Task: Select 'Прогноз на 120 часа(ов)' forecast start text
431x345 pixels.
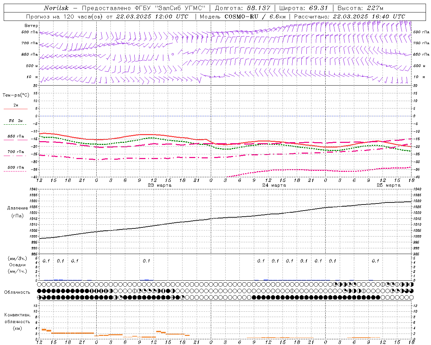Action: 65,17
